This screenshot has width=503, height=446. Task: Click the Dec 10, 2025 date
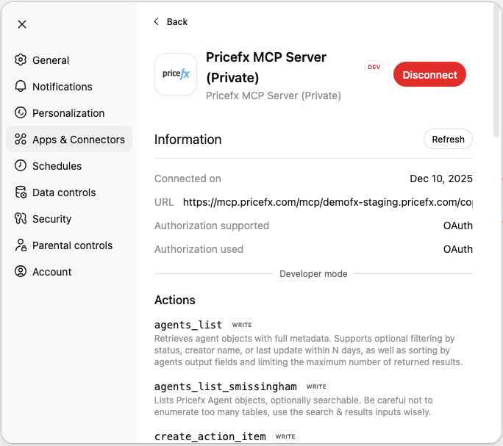(x=441, y=179)
